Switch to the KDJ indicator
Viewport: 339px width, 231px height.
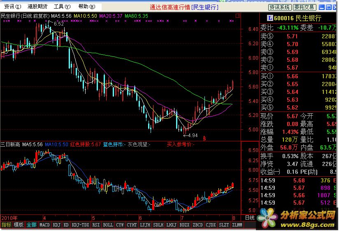click(x=57, y=225)
